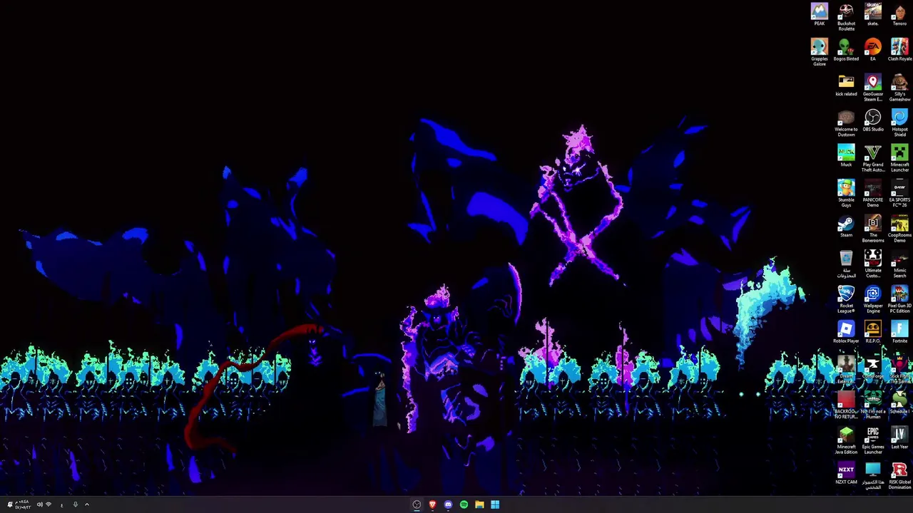Launch OBS Studio from the desktop
The width and height of the screenshot is (913, 513).
point(872,121)
